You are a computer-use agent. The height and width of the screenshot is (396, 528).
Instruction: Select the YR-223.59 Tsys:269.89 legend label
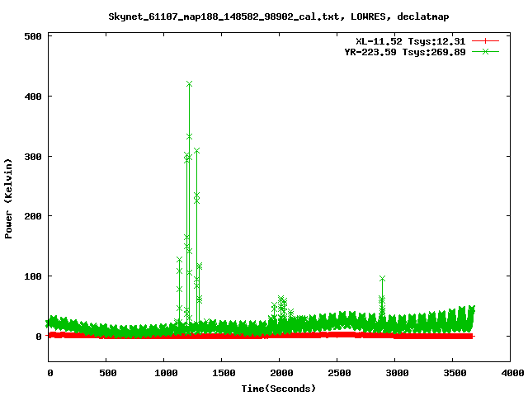pos(405,51)
